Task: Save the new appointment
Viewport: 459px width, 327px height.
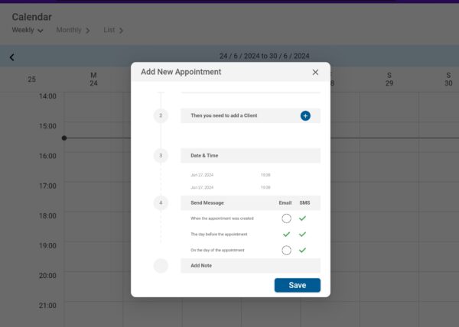Action: point(297,285)
